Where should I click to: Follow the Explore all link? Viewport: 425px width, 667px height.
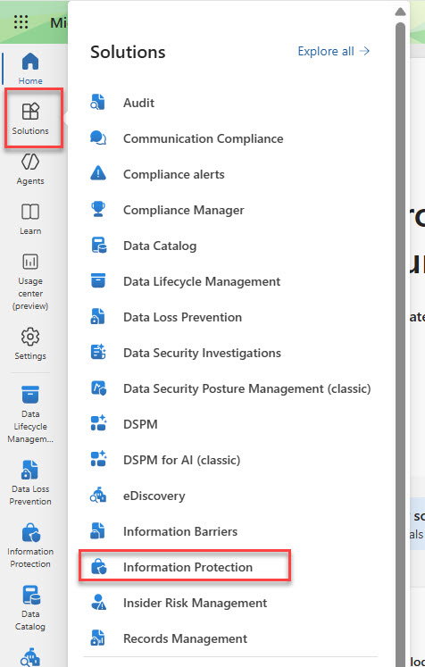(334, 52)
